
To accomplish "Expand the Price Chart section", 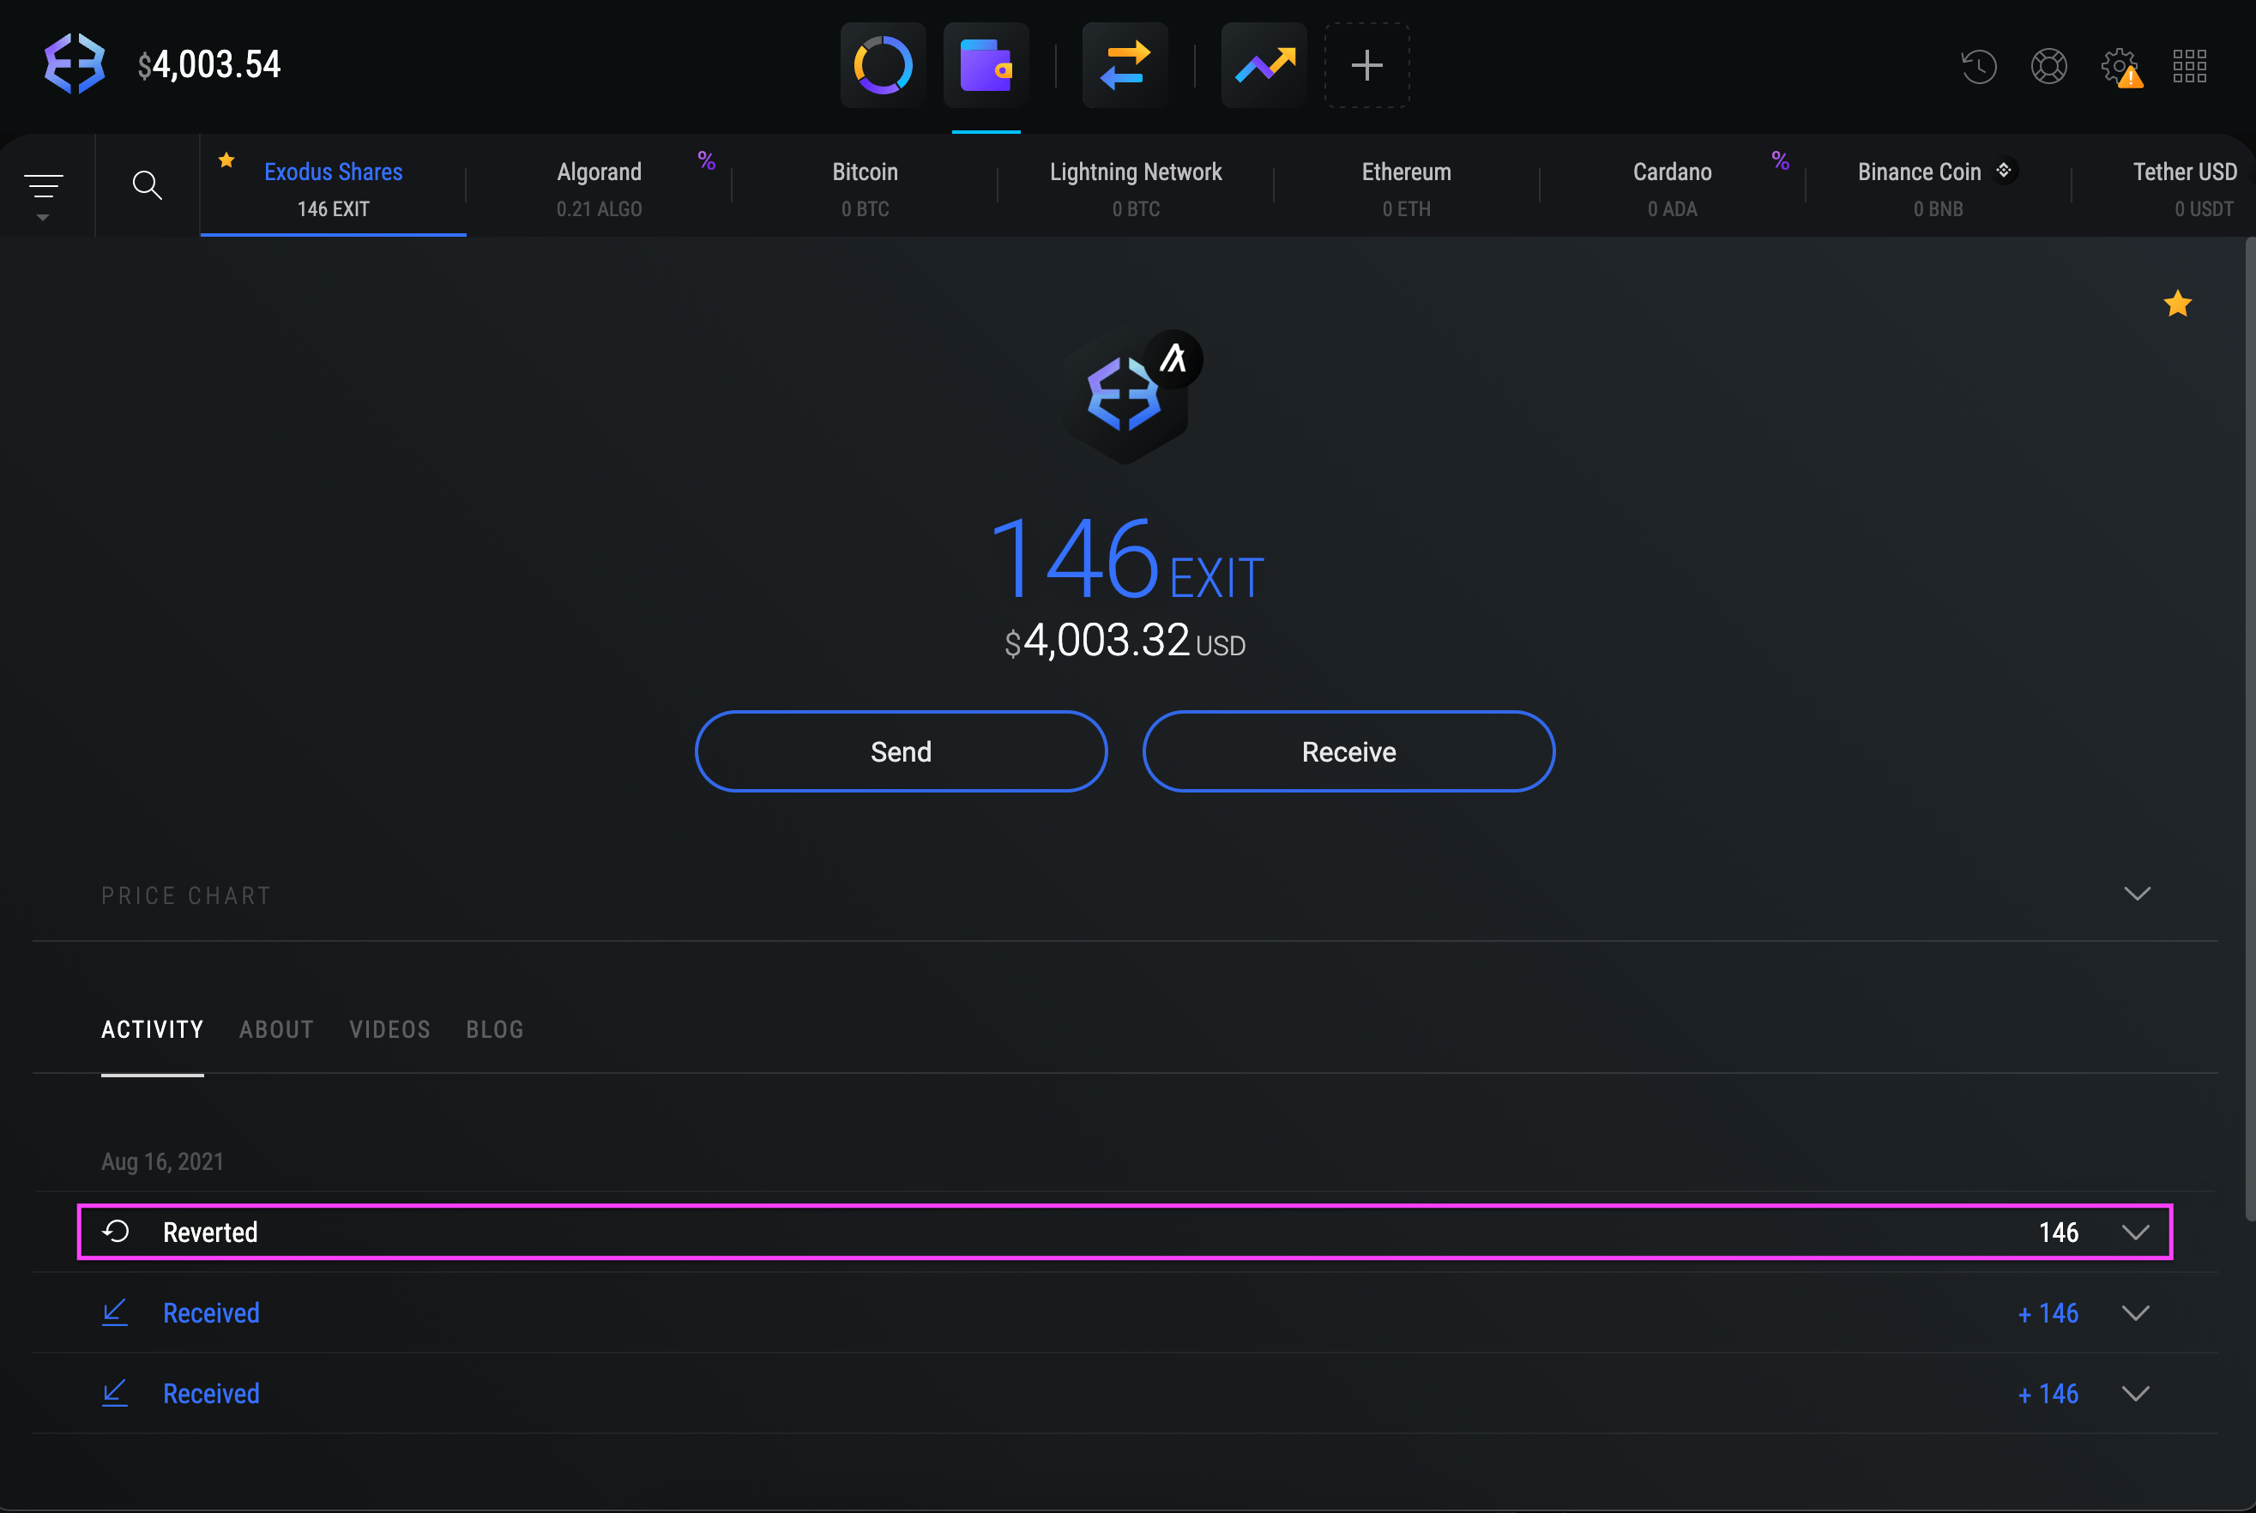I will 2137,894.
